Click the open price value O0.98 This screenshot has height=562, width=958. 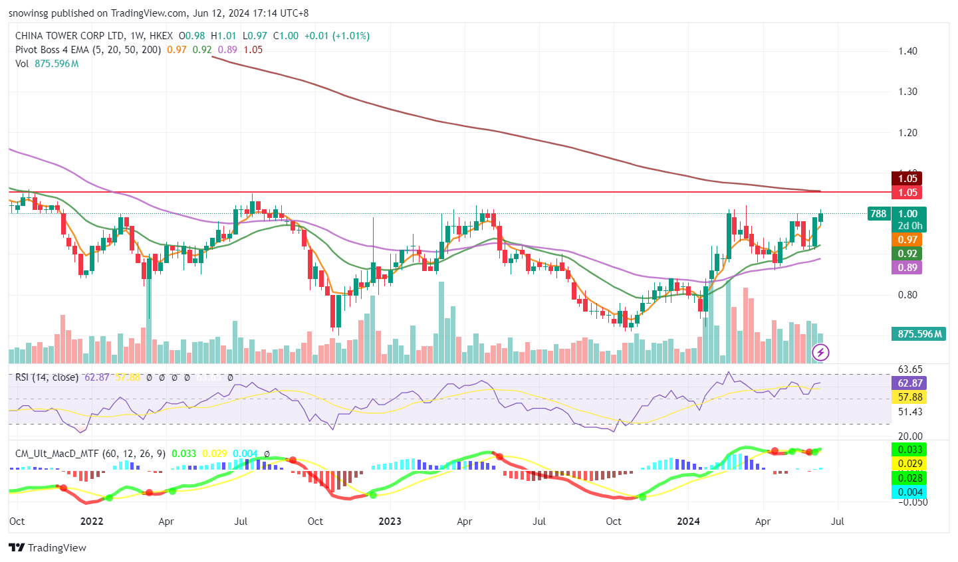click(192, 36)
